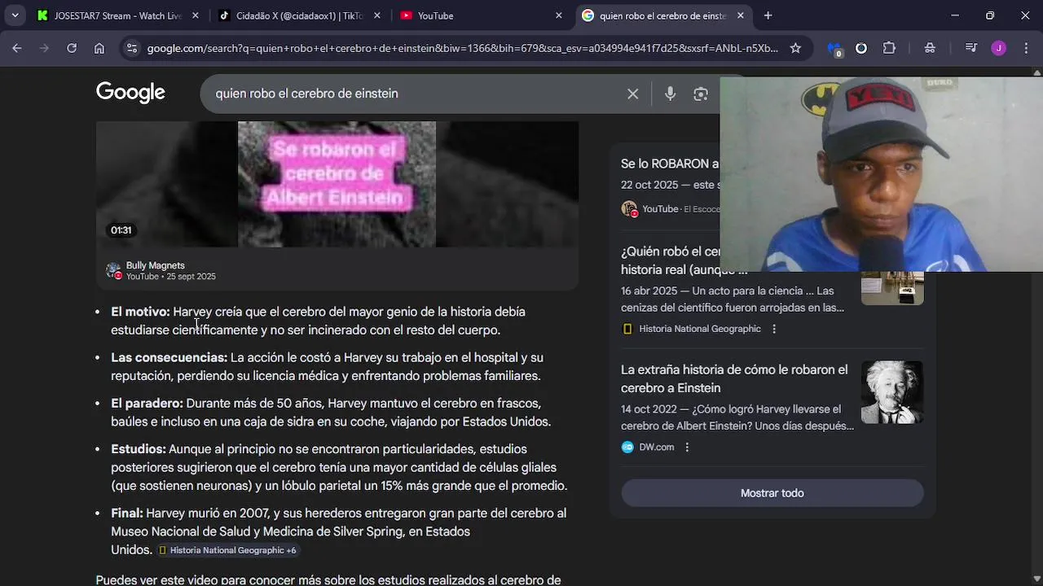Open the tab search dropdown arrow
This screenshot has height=586, width=1043.
[15, 15]
